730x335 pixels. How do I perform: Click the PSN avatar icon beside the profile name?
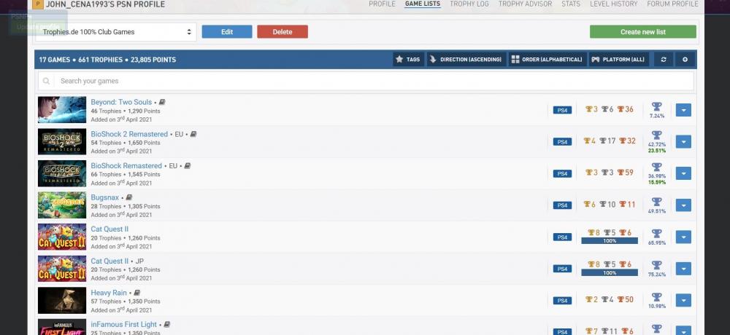38,4
